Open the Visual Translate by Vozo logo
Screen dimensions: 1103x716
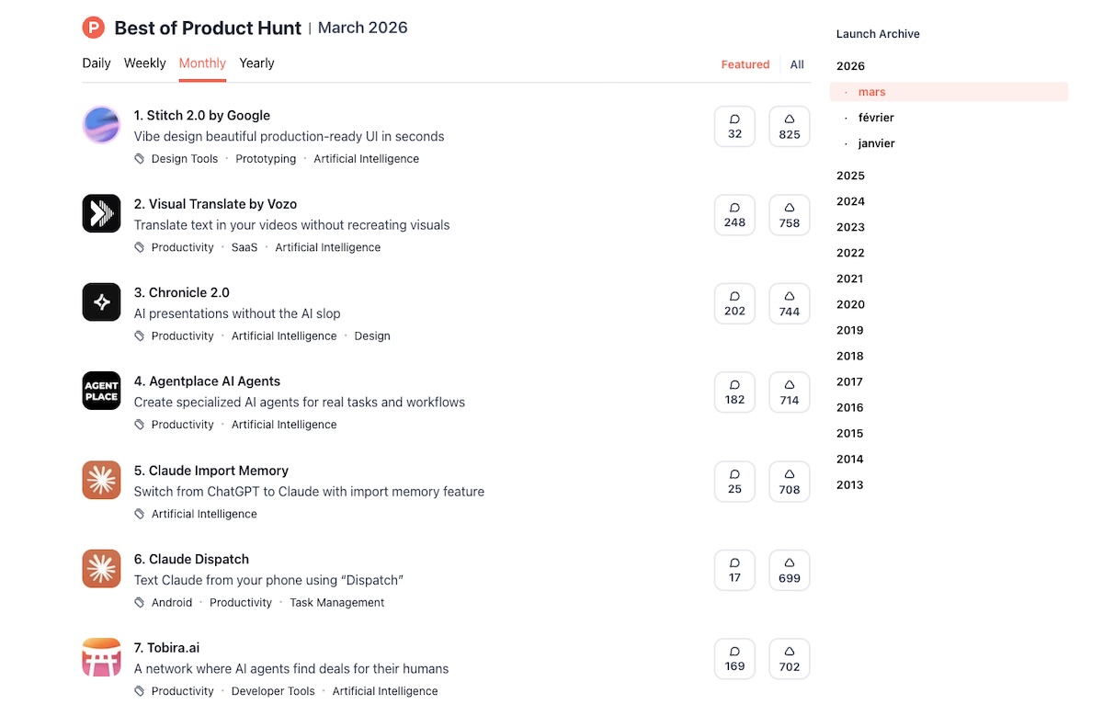click(x=101, y=213)
